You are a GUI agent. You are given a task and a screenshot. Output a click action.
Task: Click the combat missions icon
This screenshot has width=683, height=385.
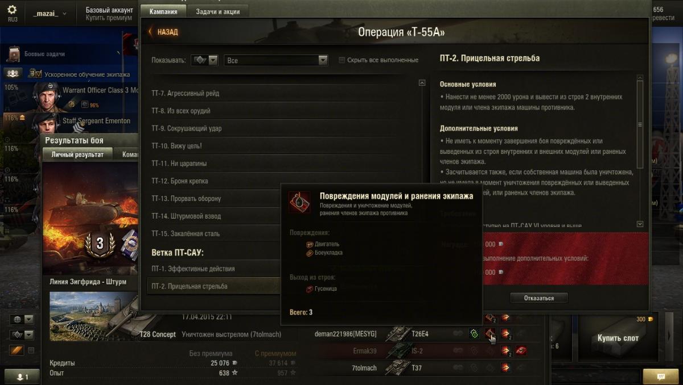(x=14, y=54)
